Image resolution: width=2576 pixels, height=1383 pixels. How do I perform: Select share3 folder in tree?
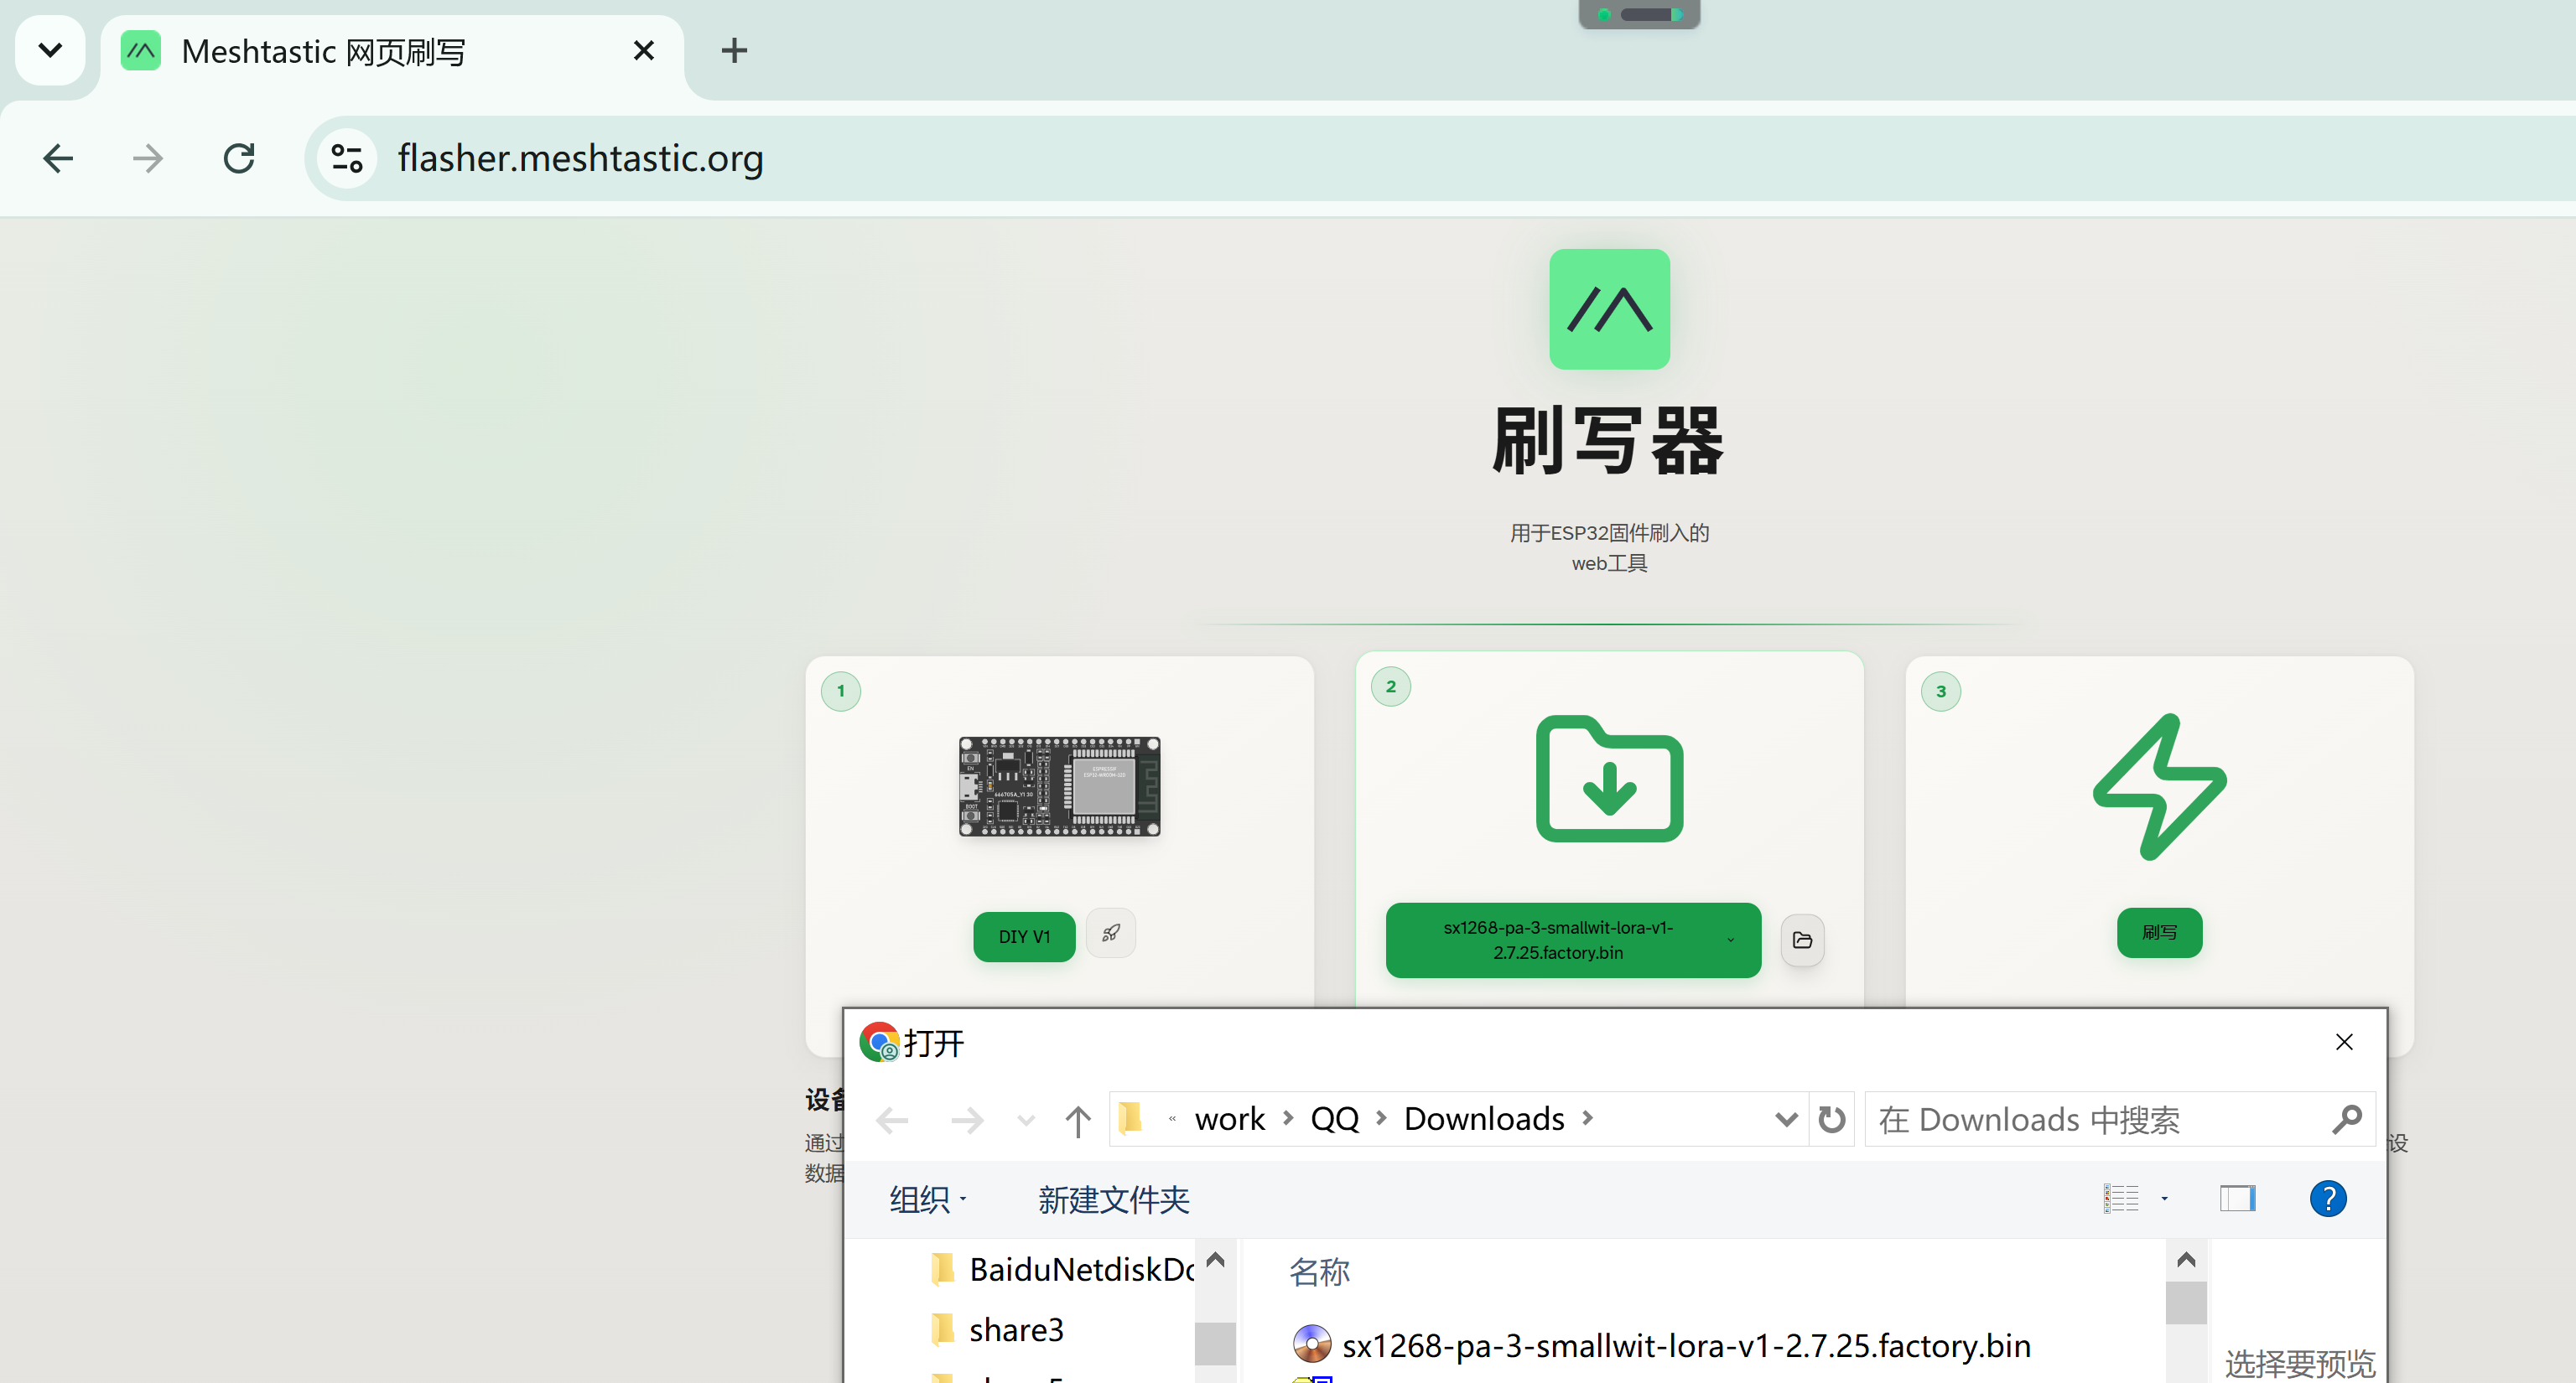(x=997, y=1330)
